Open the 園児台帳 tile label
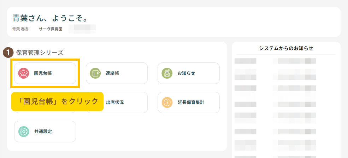348x158 pixels. coord(43,73)
